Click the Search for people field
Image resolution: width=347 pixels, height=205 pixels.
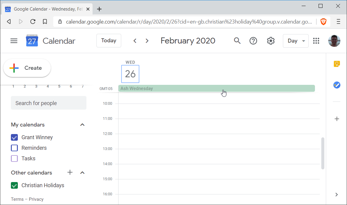point(49,103)
